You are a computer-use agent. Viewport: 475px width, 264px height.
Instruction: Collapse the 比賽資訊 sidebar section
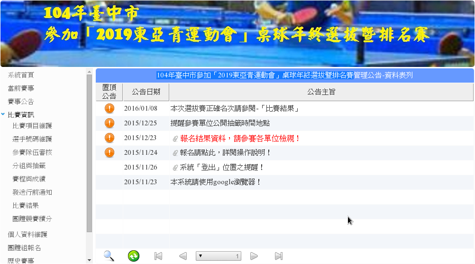(x=4, y=114)
